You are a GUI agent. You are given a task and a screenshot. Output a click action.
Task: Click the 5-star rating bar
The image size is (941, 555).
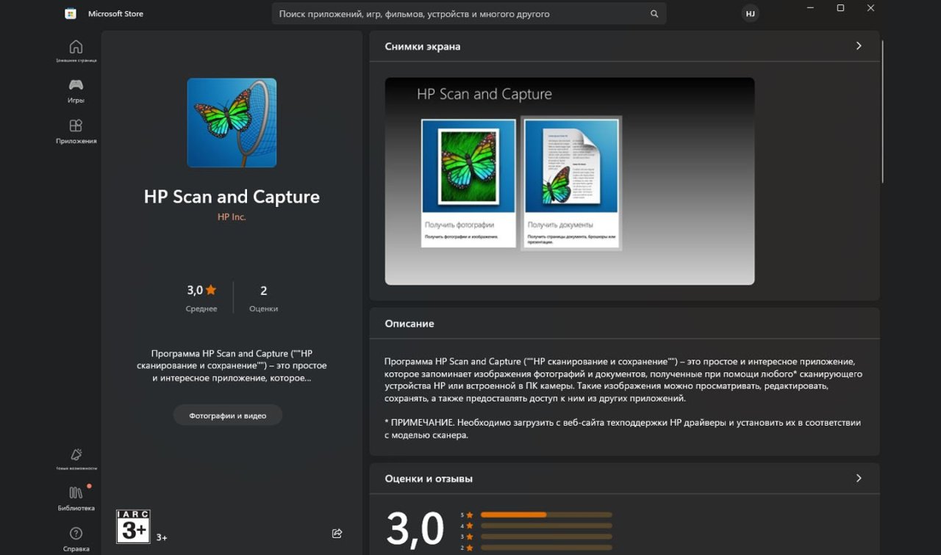pyautogui.click(x=545, y=515)
